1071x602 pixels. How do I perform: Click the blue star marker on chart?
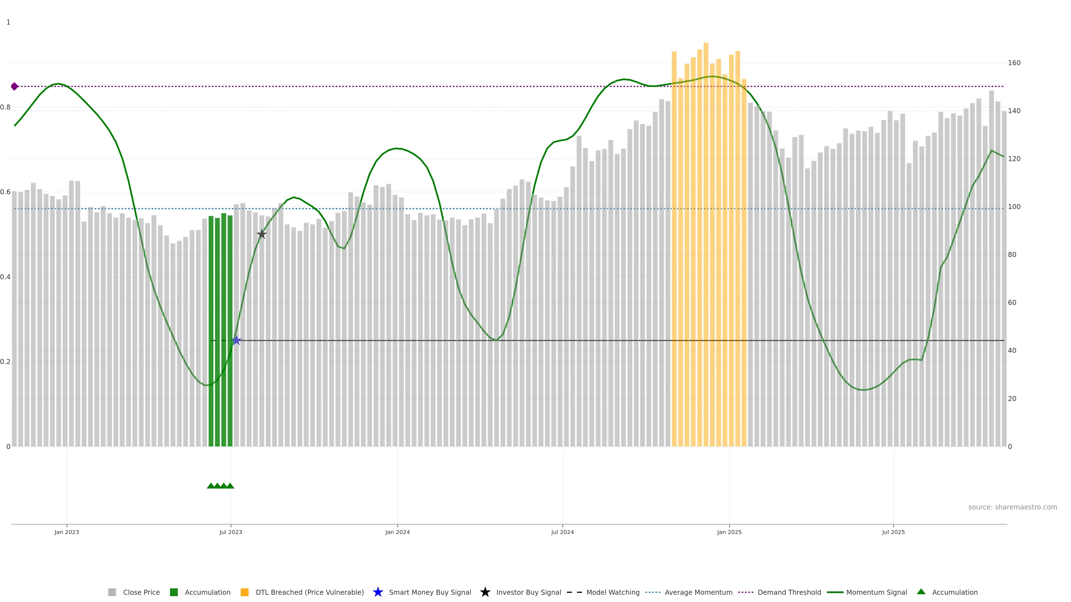pyautogui.click(x=236, y=340)
